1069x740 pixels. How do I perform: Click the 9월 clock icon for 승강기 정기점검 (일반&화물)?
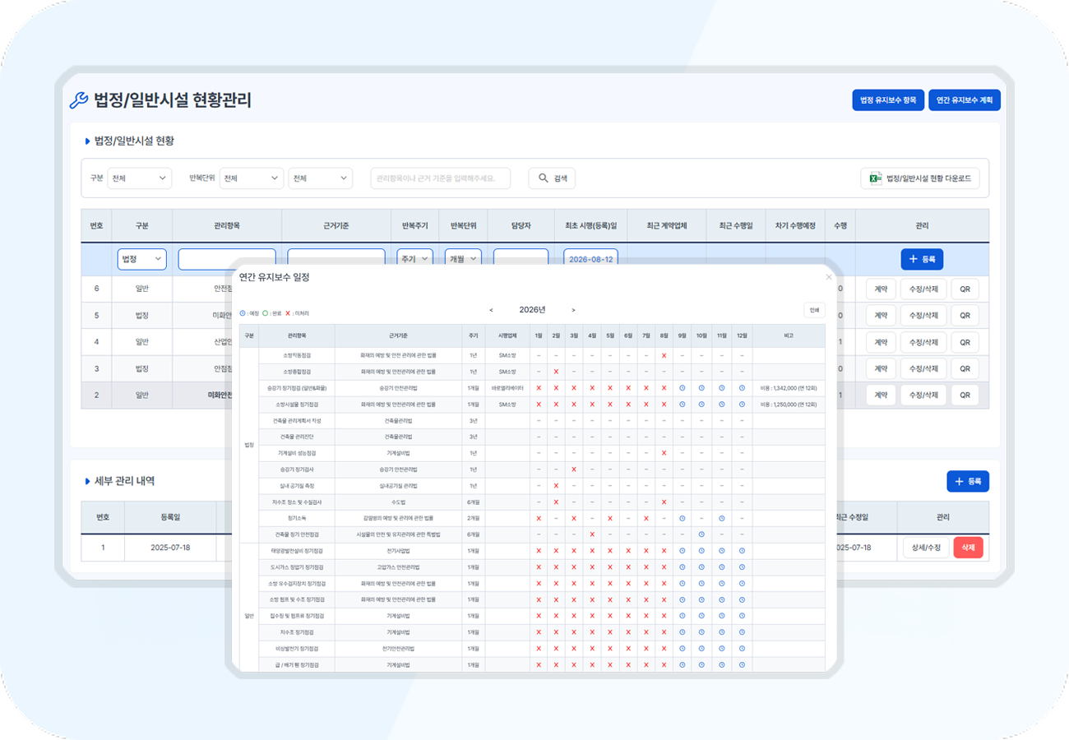click(x=683, y=388)
